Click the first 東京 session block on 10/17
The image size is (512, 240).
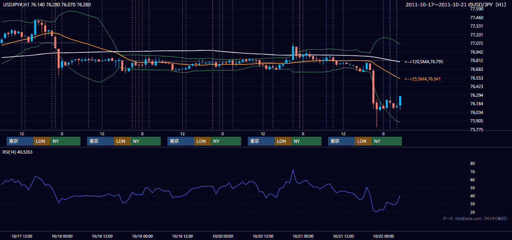[x=20, y=141]
